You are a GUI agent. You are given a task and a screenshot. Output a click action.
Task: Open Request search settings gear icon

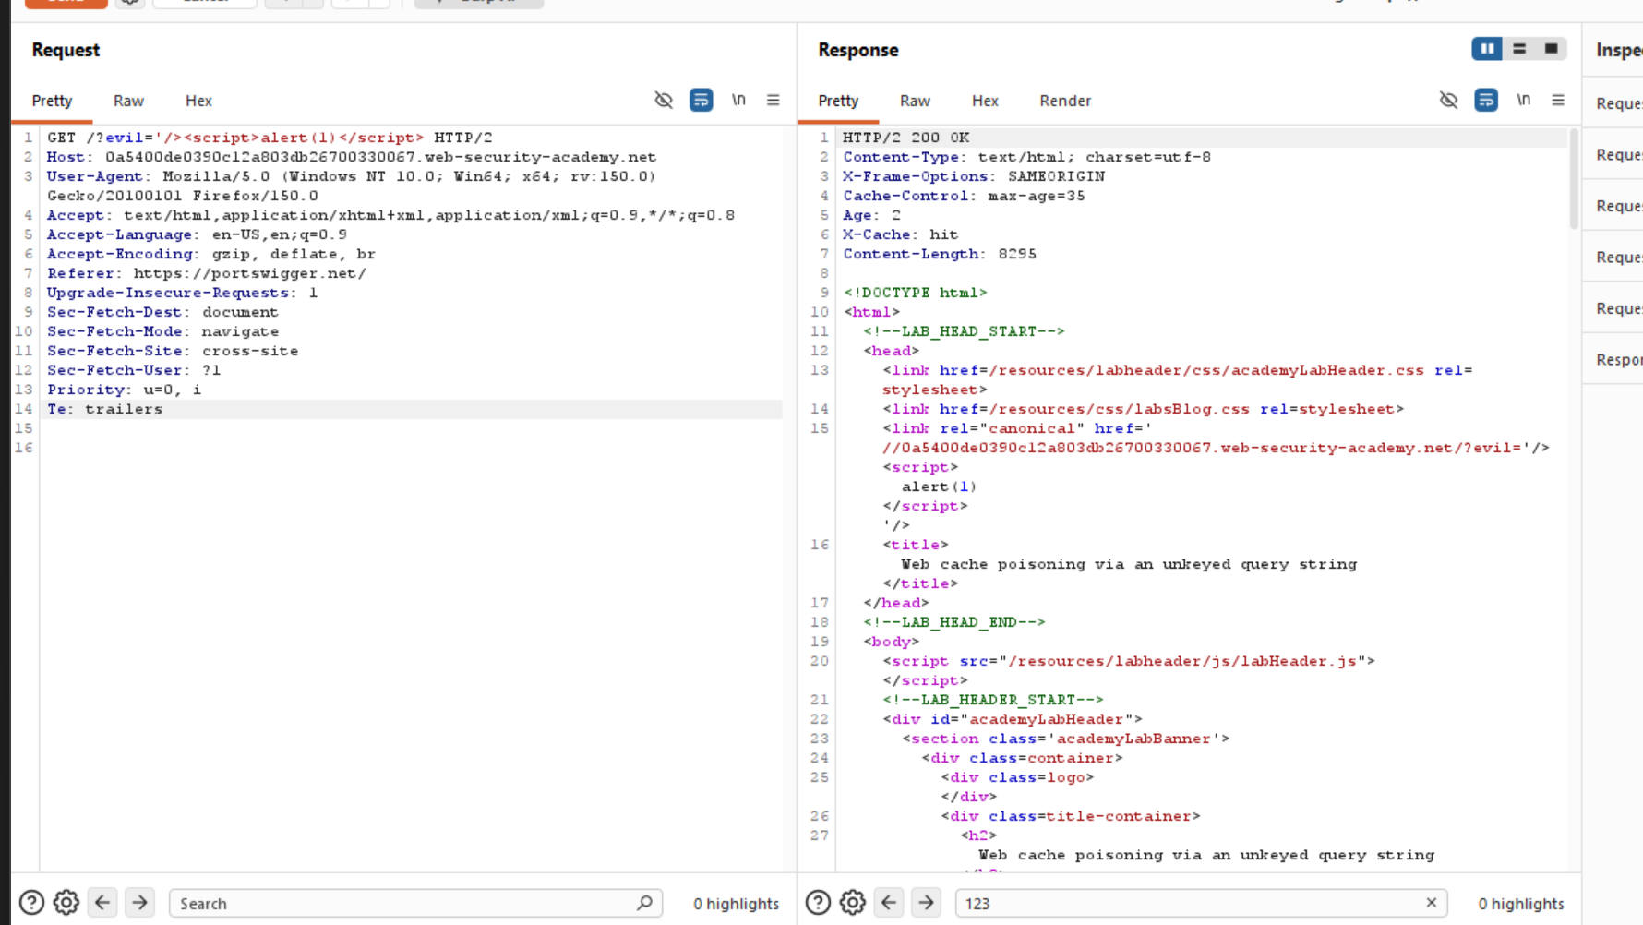66,903
